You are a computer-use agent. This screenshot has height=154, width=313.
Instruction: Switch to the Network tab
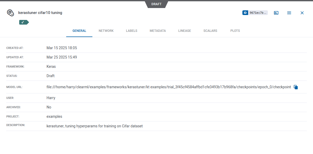(106, 31)
